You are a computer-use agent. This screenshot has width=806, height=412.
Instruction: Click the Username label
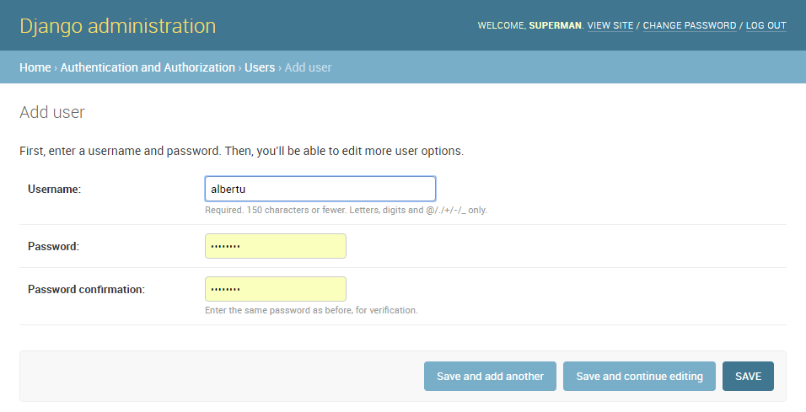pos(54,190)
